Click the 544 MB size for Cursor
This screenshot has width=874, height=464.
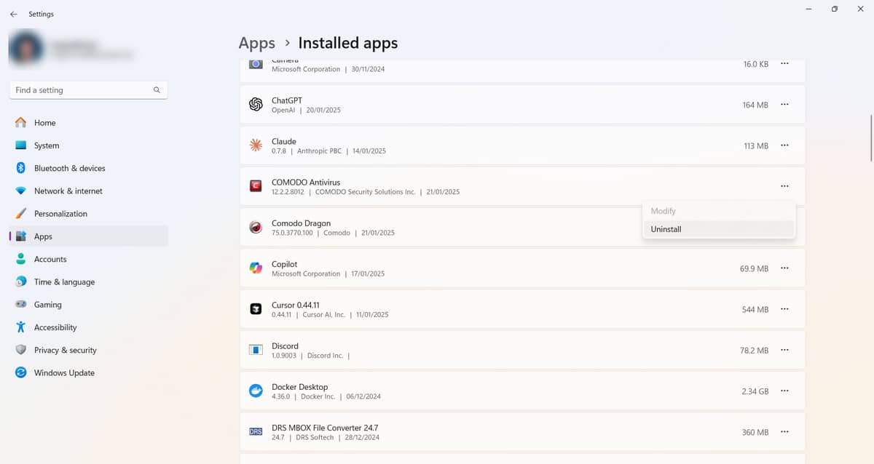pos(755,309)
